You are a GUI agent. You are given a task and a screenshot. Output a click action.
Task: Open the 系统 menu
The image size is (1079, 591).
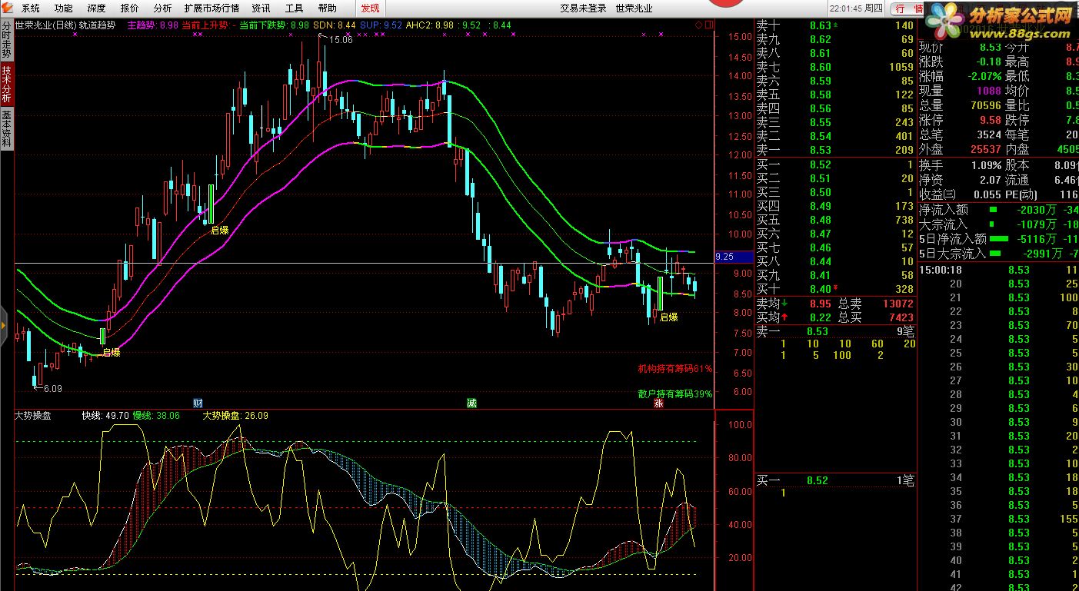31,8
